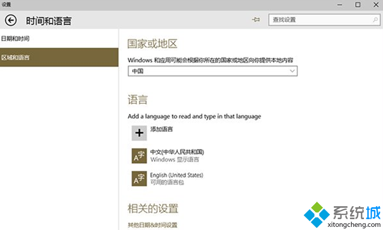This screenshot has width=383, height=230.
Task: Select the 中文(中华人民共和国) language icon
Action: tap(139, 156)
